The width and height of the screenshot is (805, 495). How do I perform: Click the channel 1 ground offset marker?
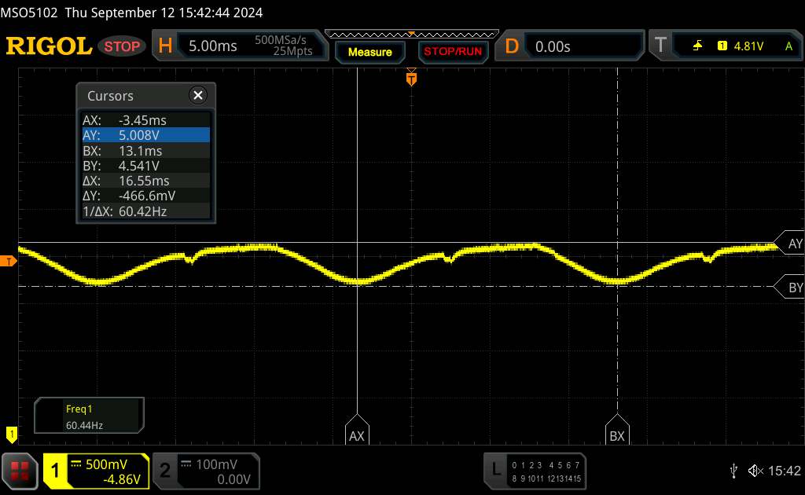[11, 433]
